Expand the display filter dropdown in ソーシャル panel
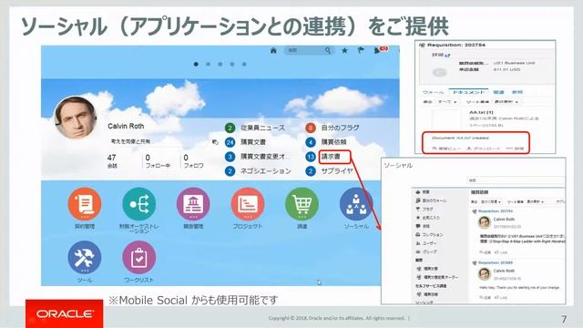Viewport: 583px width, 328px height. pos(491,202)
